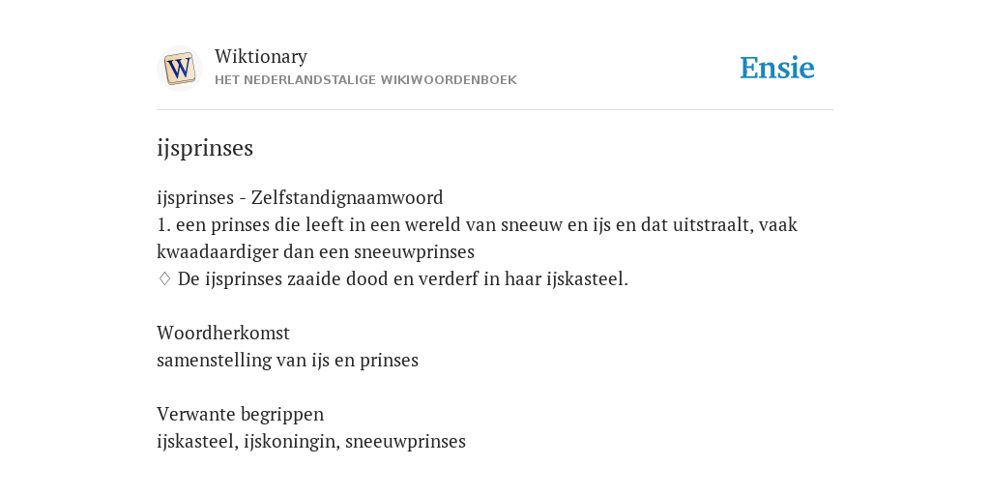Click the ijsprinses heading
The height and width of the screenshot is (495, 990).
pos(205,148)
